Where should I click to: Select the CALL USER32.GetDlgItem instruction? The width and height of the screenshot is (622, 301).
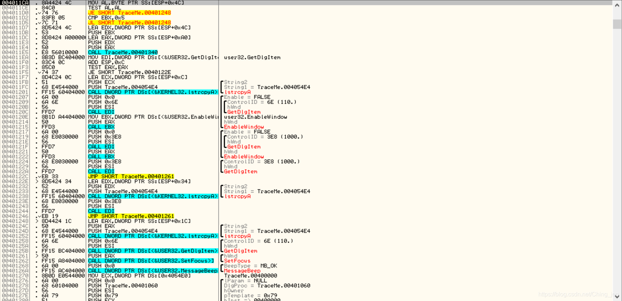[153, 251]
